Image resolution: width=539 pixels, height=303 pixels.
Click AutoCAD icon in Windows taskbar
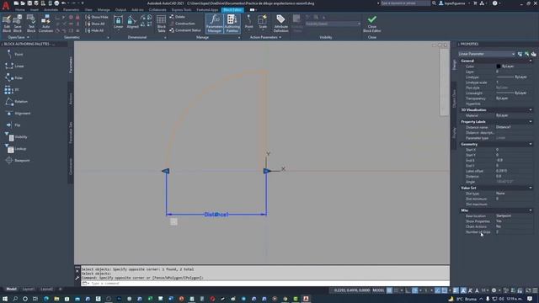pos(306,299)
